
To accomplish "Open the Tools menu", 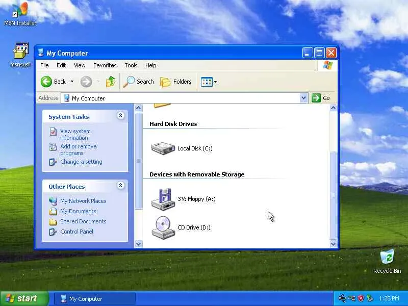I will [x=131, y=65].
